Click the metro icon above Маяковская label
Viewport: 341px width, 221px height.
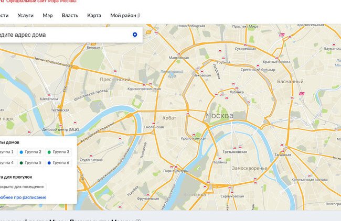pyautogui.click(x=178, y=54)
